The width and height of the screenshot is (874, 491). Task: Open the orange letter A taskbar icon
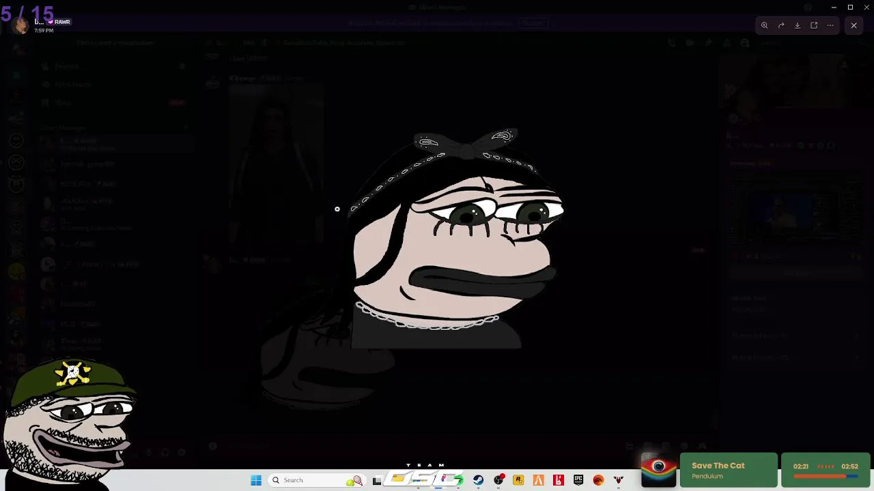click(x=538, y=480)
